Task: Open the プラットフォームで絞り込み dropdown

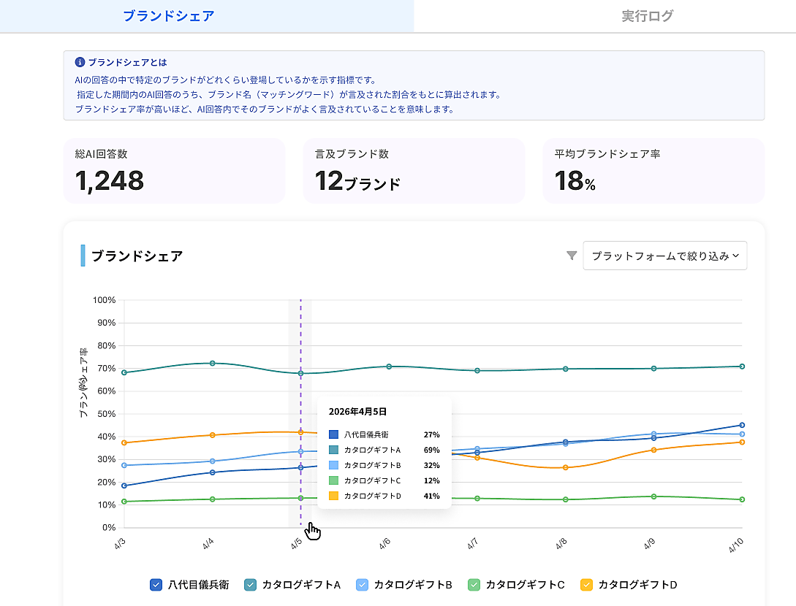Action: coord(664,256)
